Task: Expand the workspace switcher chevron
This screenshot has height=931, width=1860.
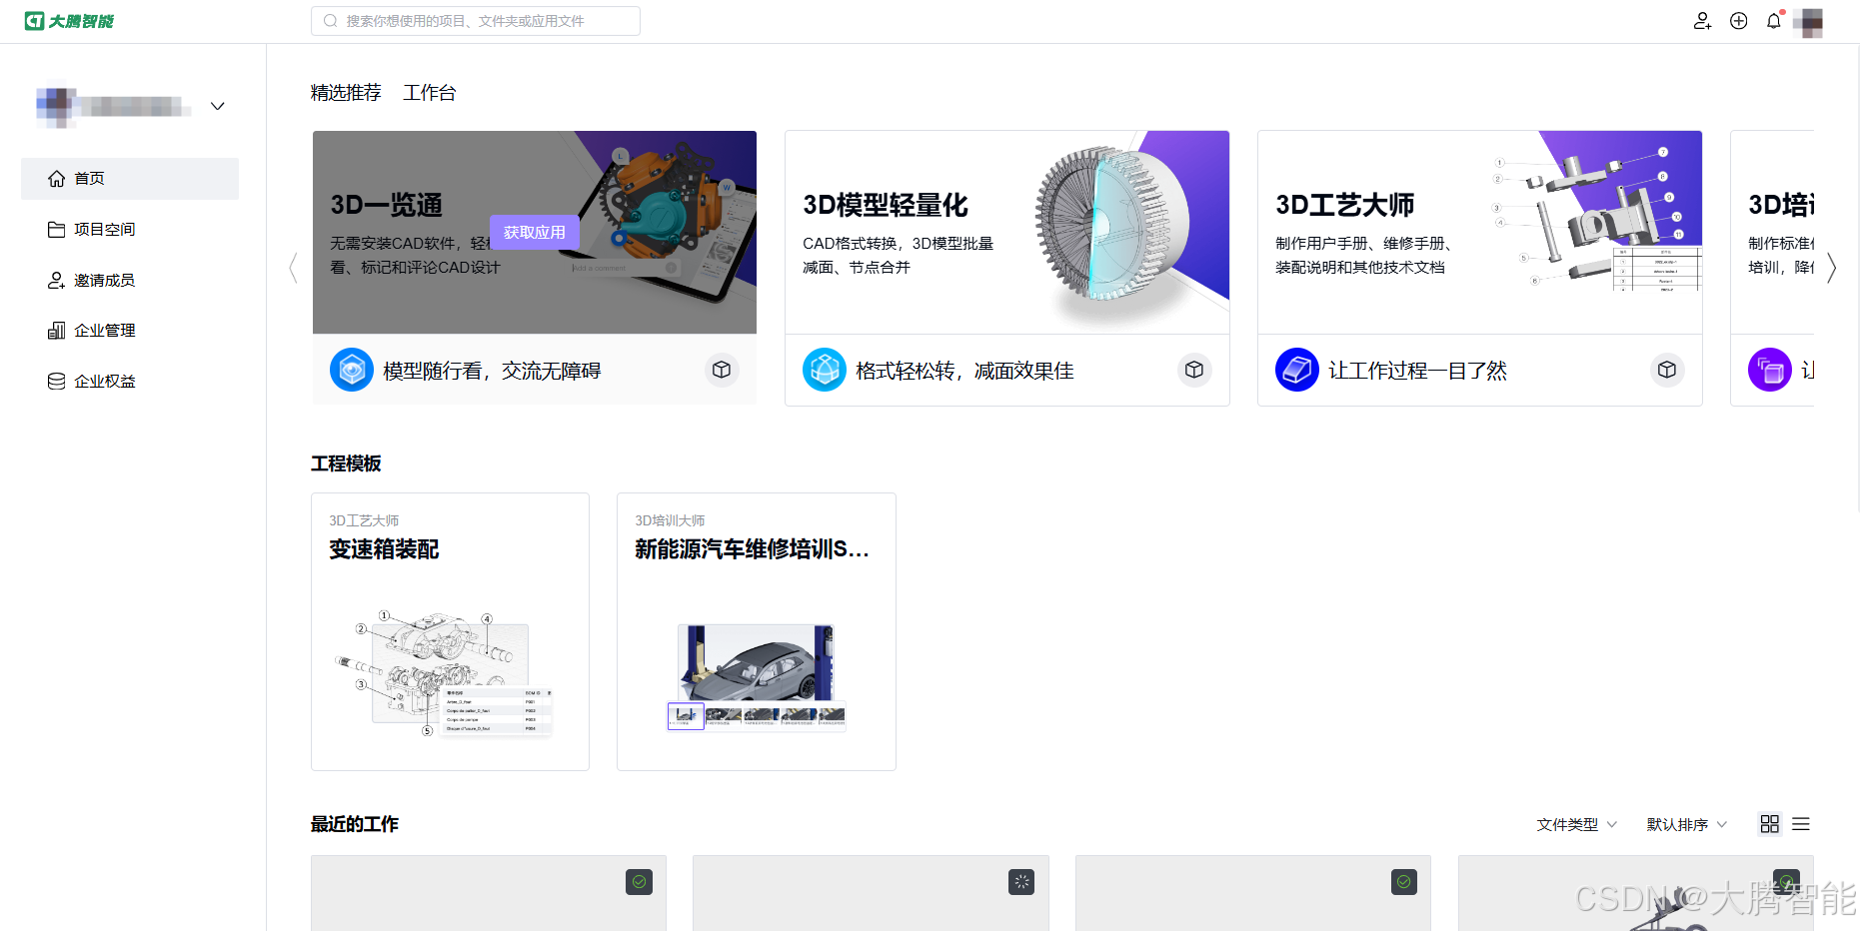Action: (218, 106)
